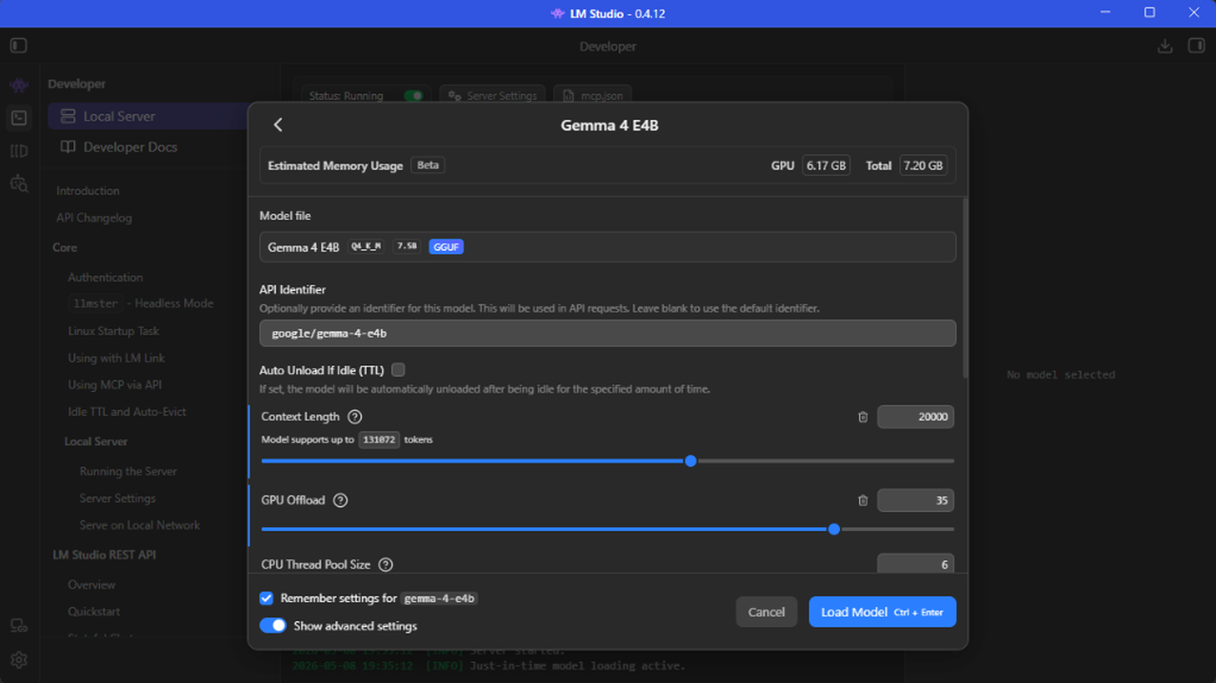Click the Total 7.20 GB memory value
The width and height of the screenshot is (1216, 683).
pos(923,166)
